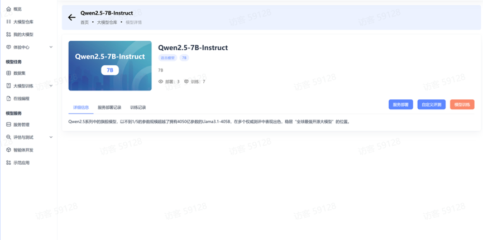Click the 评估与测试 search icon
The height and width of the screenshot is (240, 483).
(8, 137)
